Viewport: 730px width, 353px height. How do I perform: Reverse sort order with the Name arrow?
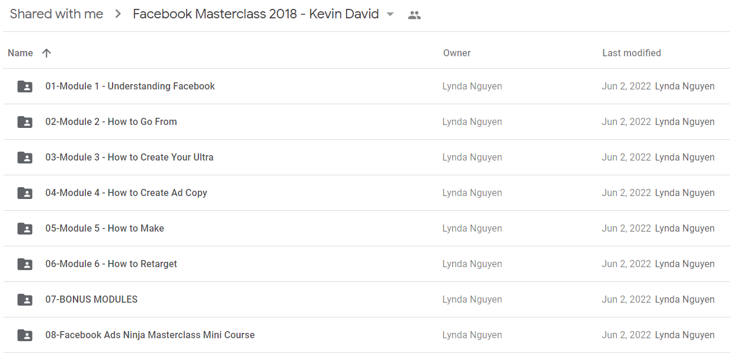47,53
